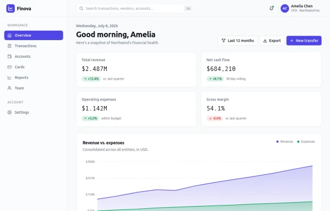
Task: Click the Overview home icon
Action: pyautogui.click(x=9, y=35)
